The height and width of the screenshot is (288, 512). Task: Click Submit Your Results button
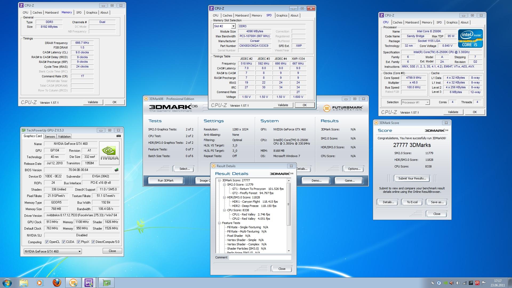412,178
